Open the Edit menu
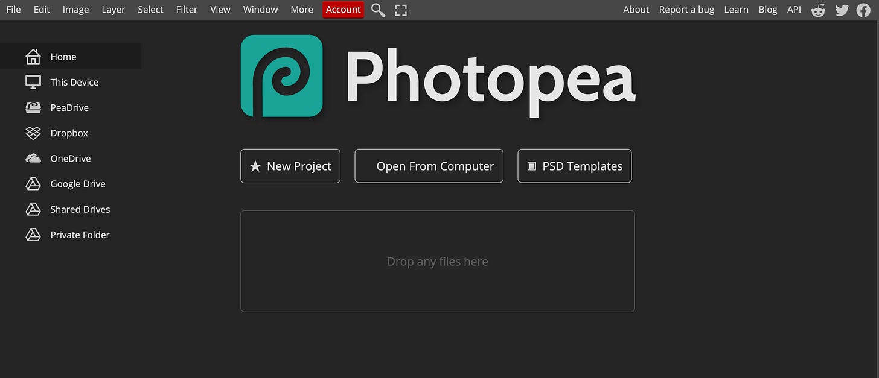This screenshot has width=879, height=378. pos(42,10)
